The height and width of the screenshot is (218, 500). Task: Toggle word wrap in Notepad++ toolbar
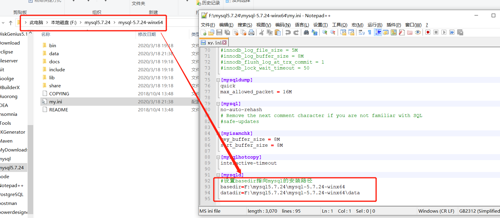[x=361, y=32]
